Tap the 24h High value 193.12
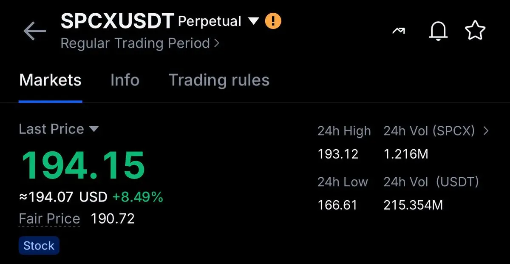 pos(338,154)
